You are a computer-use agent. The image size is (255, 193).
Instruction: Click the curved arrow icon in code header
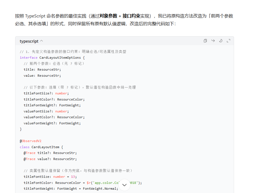[213, 41]
